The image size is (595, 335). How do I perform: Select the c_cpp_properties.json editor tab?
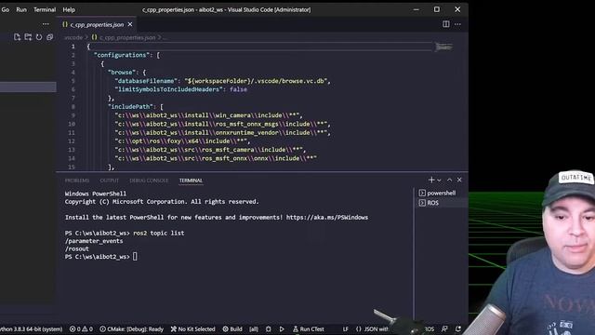[x=97, y=24]
